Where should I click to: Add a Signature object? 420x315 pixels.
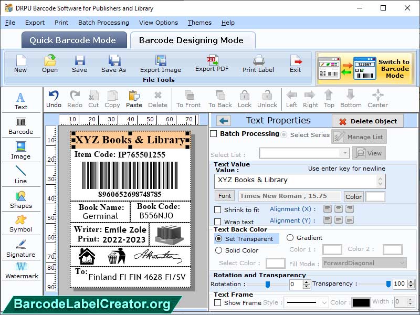pyautogui.click(x=21, y=248)
